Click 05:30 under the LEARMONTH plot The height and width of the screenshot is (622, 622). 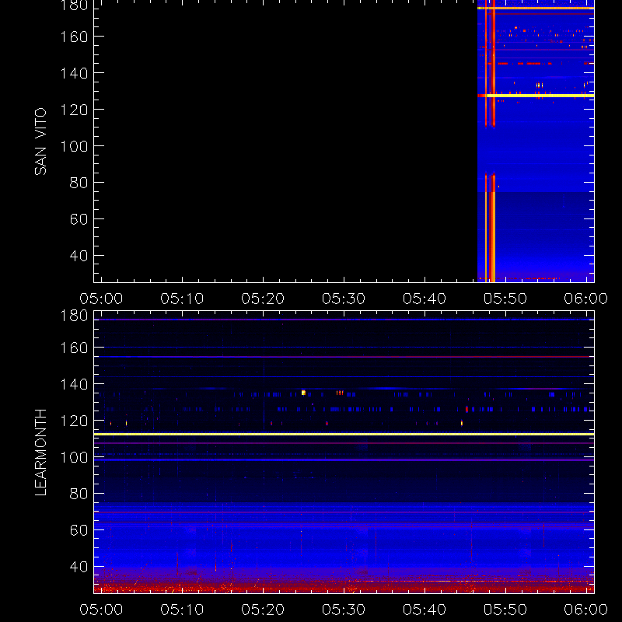[x=344, y=610]
